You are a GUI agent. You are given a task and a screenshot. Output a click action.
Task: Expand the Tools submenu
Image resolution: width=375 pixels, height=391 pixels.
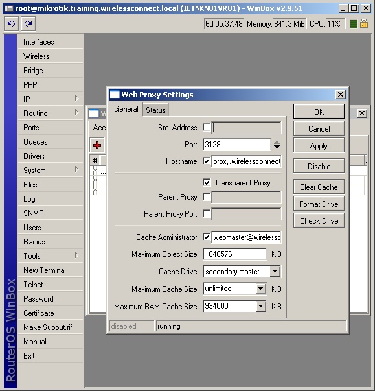click(77, 255)
